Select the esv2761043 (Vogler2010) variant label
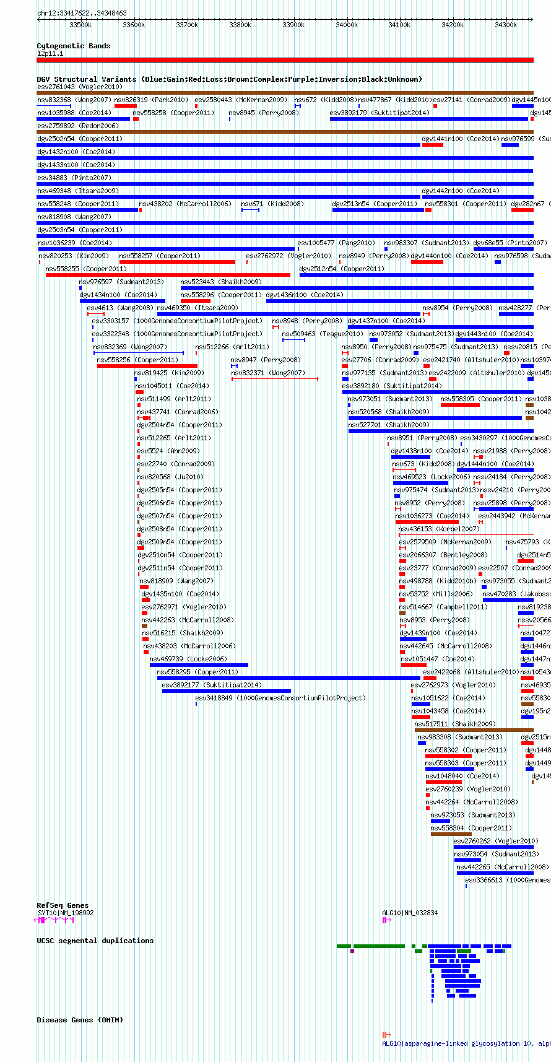 pyautogui.click(x=80, y=87)
